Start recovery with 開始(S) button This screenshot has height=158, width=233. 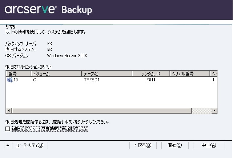click(175, 145)
